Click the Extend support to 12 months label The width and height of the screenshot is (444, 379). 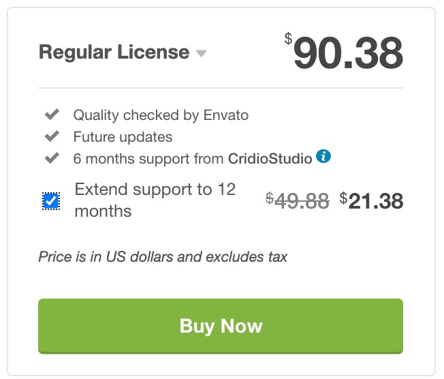tap(155, 200)
